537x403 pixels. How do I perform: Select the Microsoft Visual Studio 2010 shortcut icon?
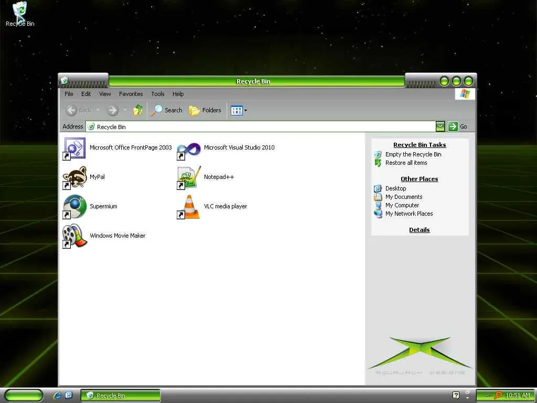pyautogui.click(x=189, y=150)
